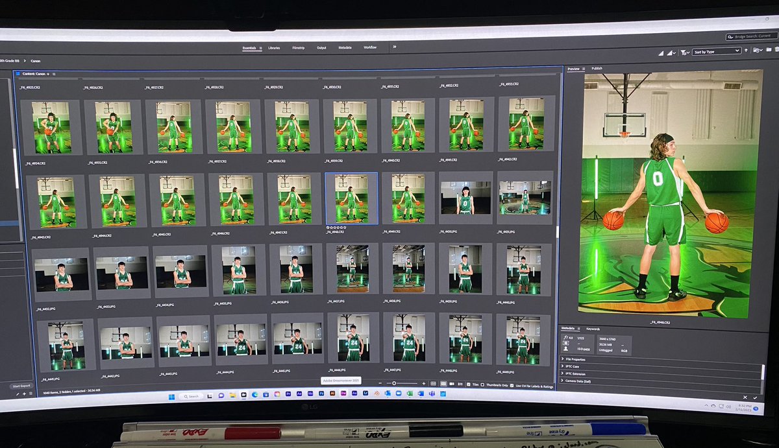Click the thumbnail quality icon
The height and width of the screenshot is (448, 779).
tap(661, 53)
